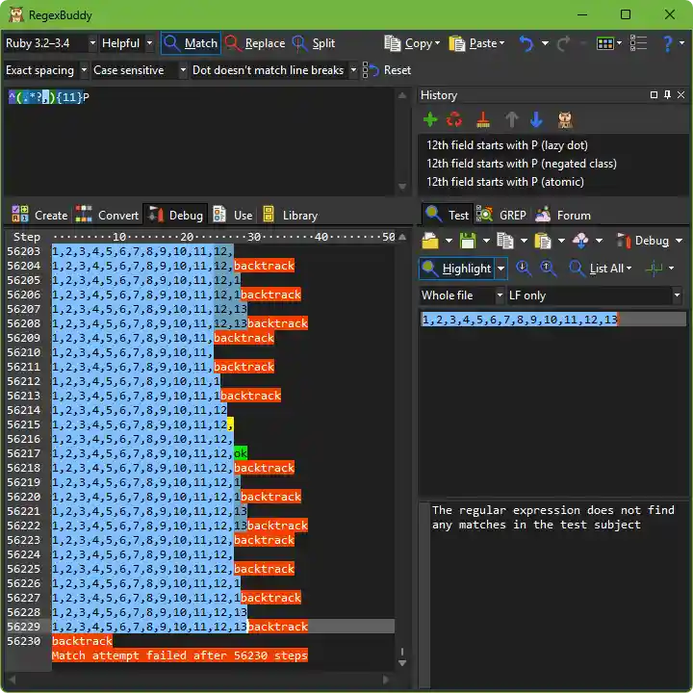Switch to the GREP tab
693x693 pixels.
point(501,216)
